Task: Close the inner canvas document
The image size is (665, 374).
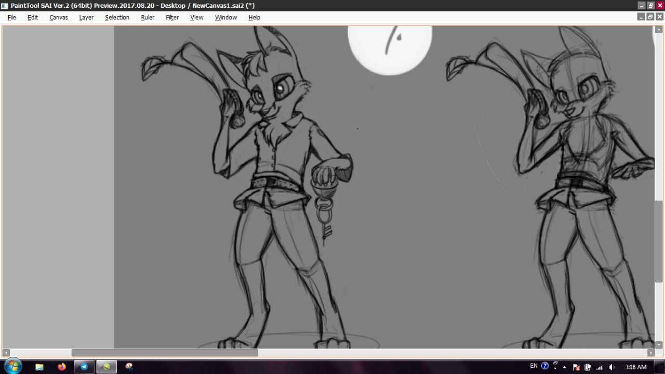Action: coord(660,17)
